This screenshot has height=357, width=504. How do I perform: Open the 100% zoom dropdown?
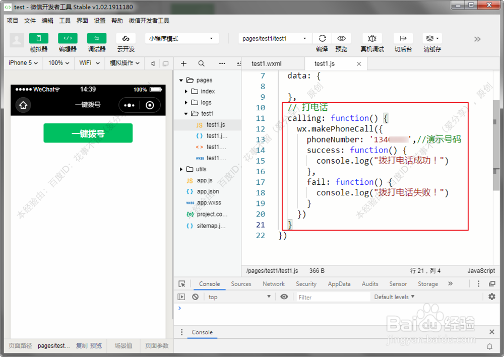58,63
